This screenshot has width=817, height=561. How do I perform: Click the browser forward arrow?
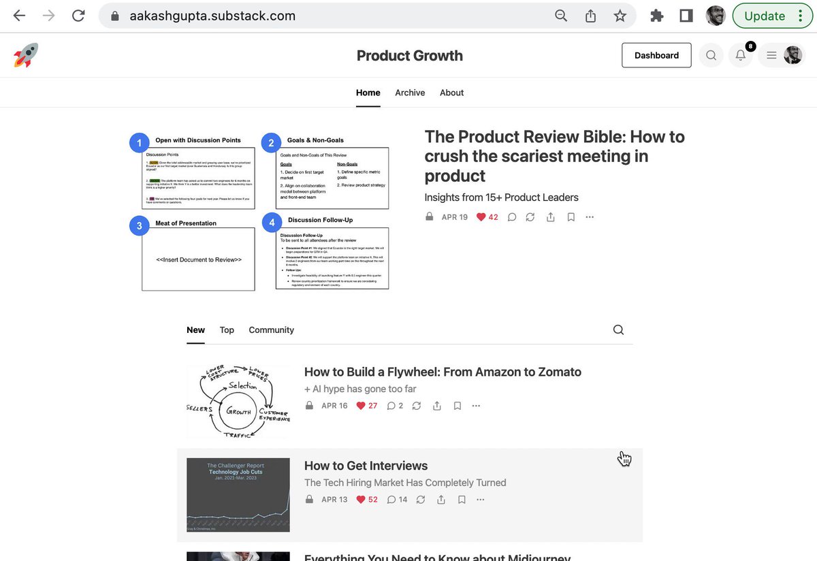pyautogui.click(x=48, y=16)
